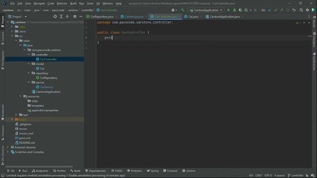This screenshot has width=317, height=178.
Task: Click inside the code editor at class declaration
Action: (123, 32)
